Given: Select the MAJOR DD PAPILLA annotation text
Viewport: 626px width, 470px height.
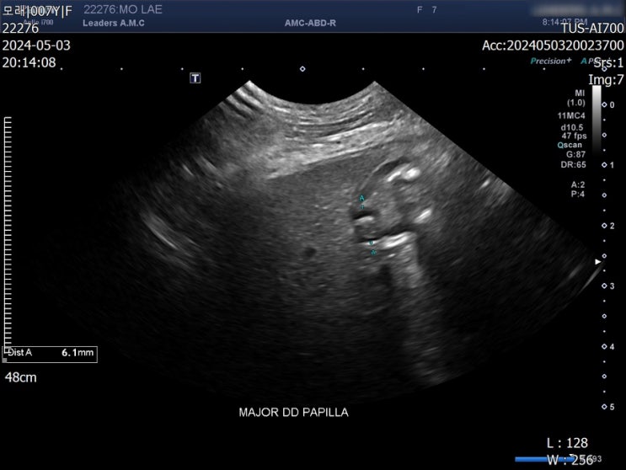Looking at the screenshot, I should [x=293, y=412].
